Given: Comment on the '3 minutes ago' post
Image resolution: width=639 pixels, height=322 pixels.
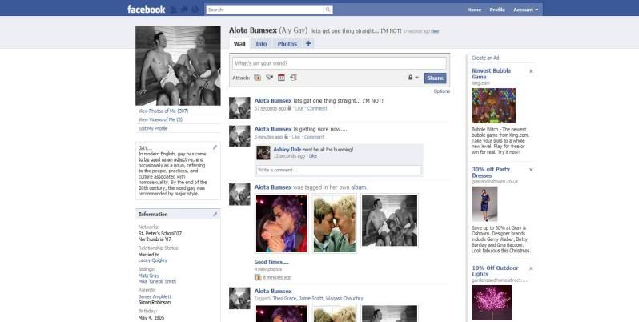Looking at the screenshot, I should coord(314,137).
